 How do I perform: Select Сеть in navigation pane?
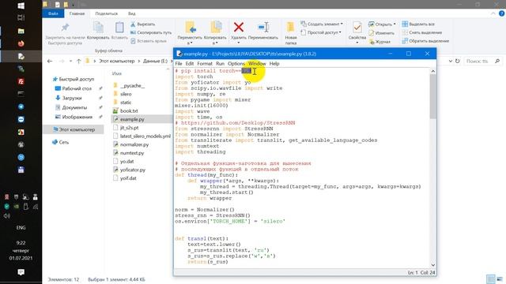click(61, 142)
